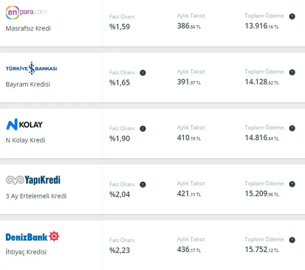
Task: Open Faiz Oranı info icon for Bayram Kredisi
Action: click(x=143, y=73)
